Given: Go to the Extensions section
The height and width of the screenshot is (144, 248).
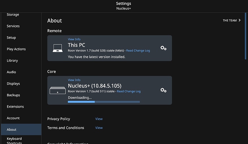Looking at the screenshot, I should click(15, 107).
